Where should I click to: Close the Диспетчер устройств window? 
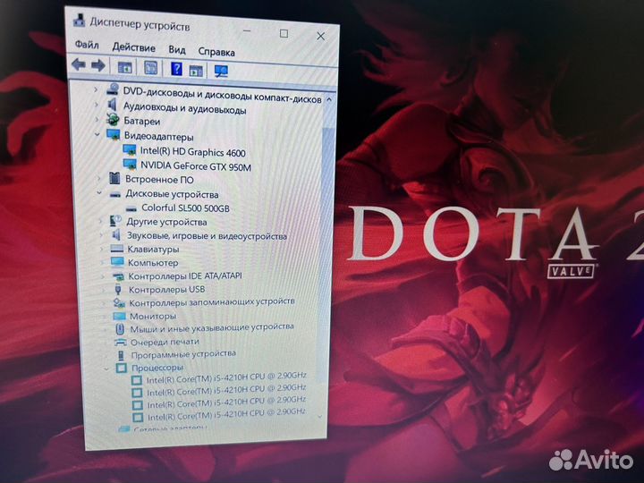coord(320,37)
